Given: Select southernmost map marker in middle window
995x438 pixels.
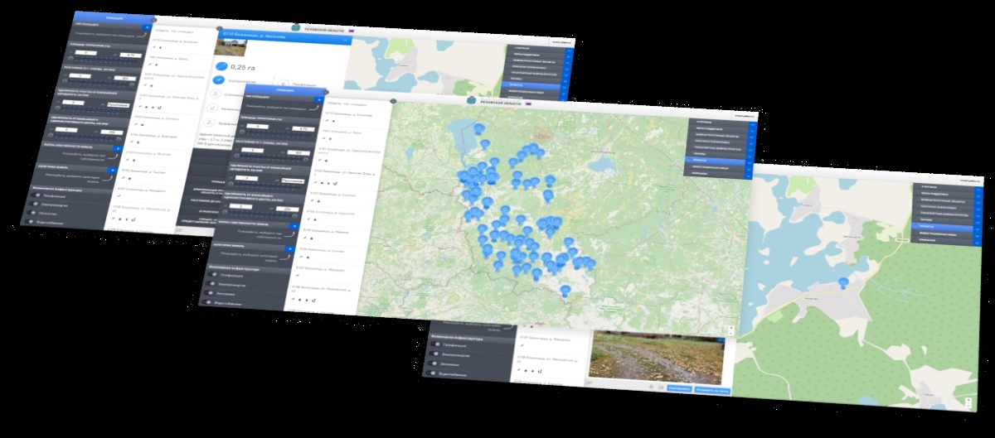Looking at the screenshot, I should pyautogui.click(x=565, y=291).
